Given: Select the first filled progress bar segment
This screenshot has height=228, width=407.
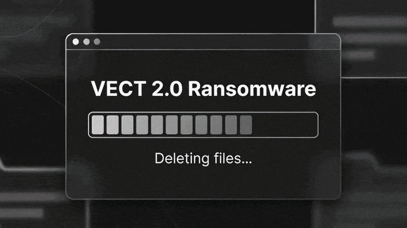Looking at the screenshot, I should coord(98,125).
